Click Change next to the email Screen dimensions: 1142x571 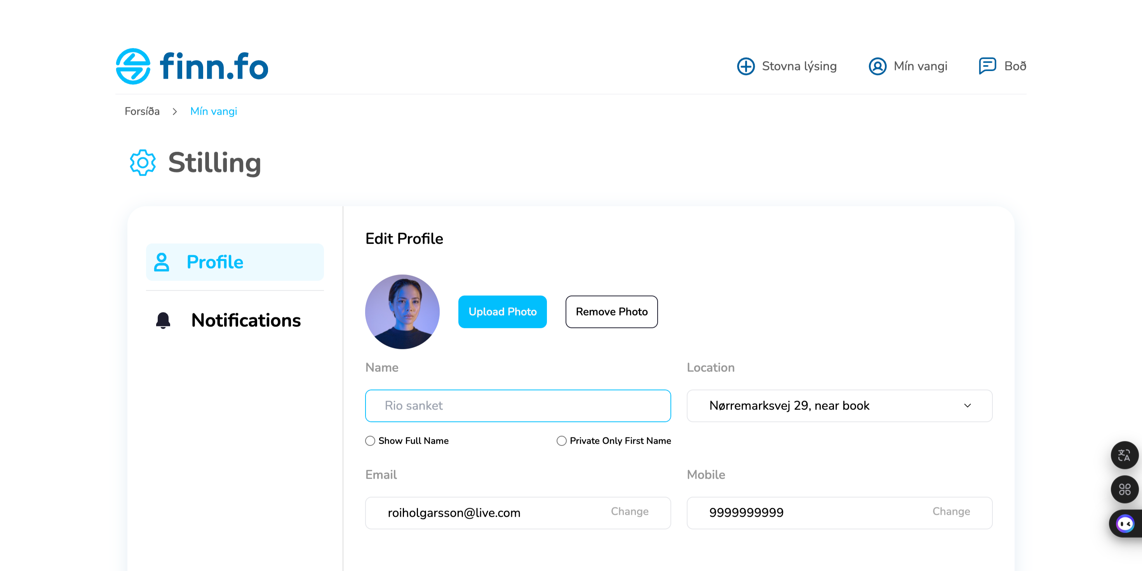pos(630,512)
